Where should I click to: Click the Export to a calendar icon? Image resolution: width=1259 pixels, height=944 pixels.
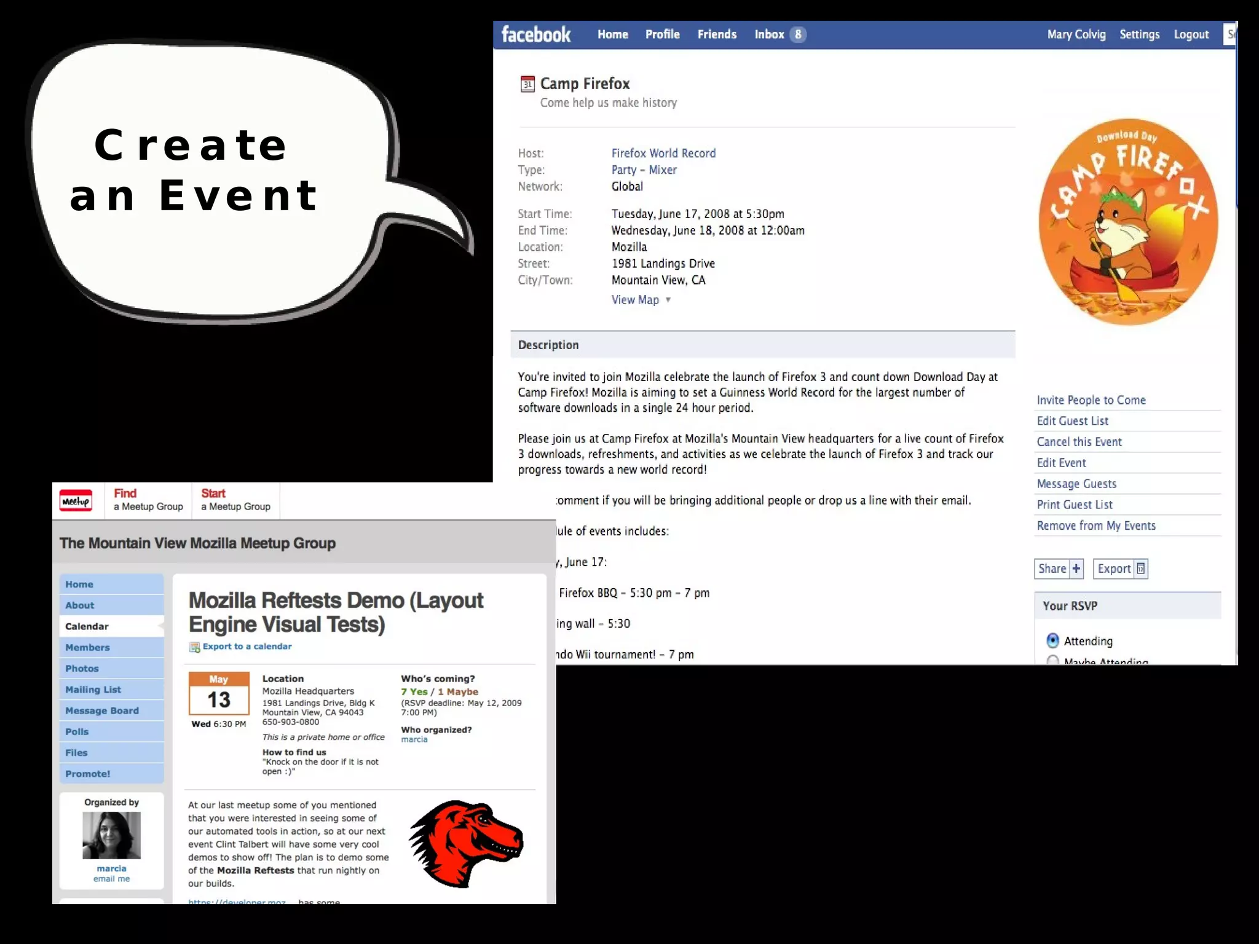coord(194,647)
